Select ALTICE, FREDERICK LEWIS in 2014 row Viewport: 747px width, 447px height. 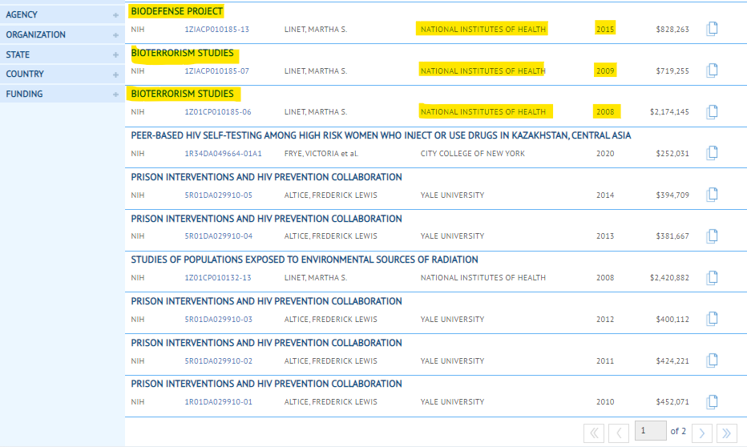pos(331,195)
